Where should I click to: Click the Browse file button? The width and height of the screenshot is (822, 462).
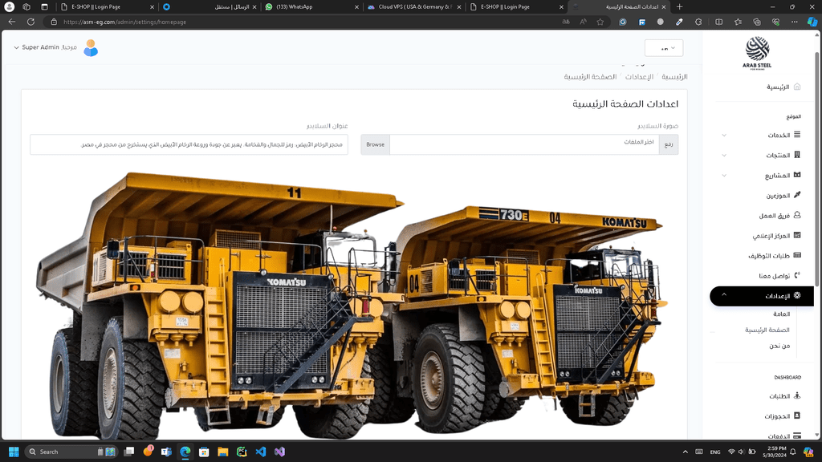point(376,144)
